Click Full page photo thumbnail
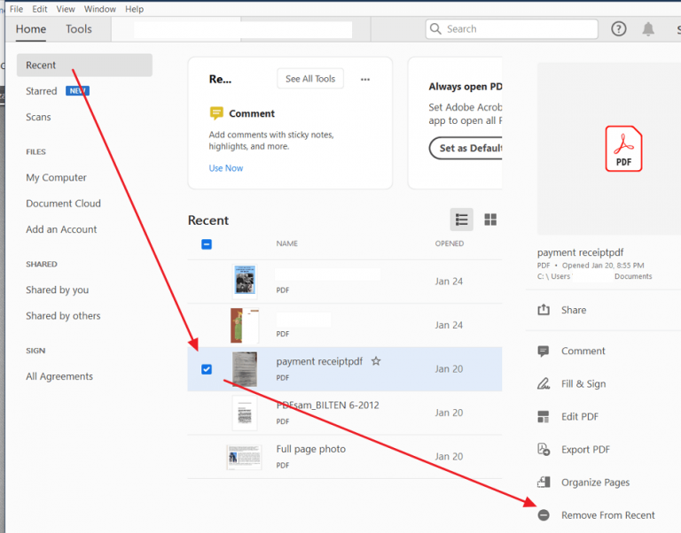The image size is (681, 533). 244,457
